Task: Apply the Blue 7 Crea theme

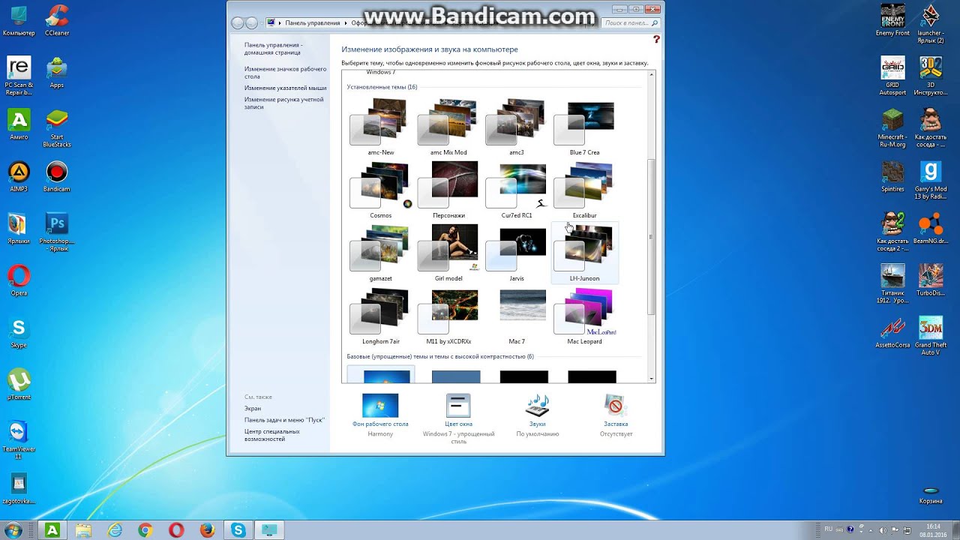Action: [584, 127]
